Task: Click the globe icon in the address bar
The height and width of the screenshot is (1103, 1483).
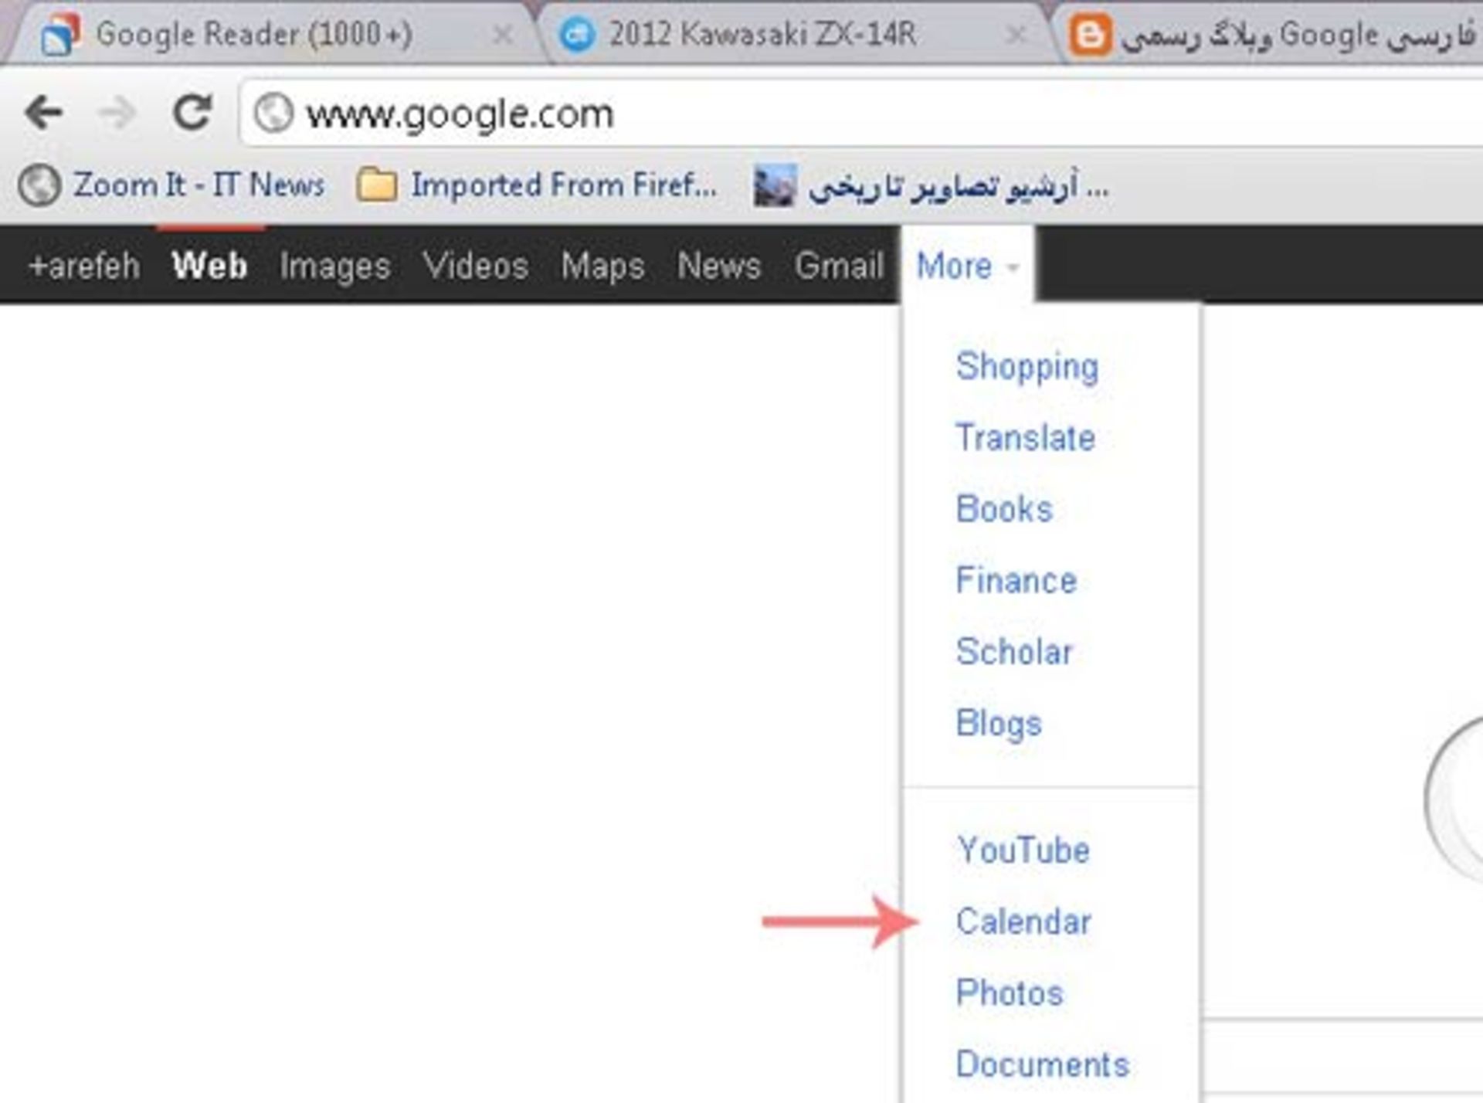Action: 273,113
